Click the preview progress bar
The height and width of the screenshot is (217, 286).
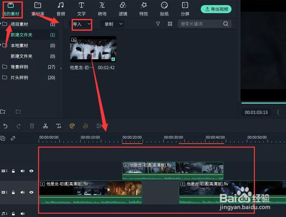click(x=264, y=103)
